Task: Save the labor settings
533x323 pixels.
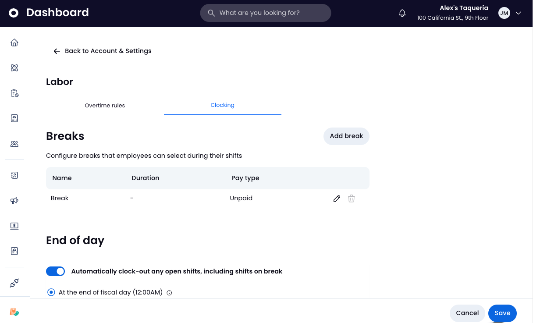Action: [x=502, y=313]
